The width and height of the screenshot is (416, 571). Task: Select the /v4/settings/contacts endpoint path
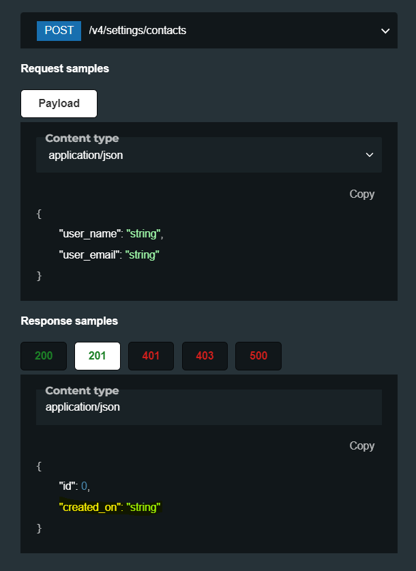coord(137,31)
